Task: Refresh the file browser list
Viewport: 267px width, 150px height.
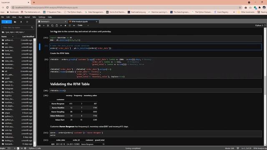Action: [27, 22]
